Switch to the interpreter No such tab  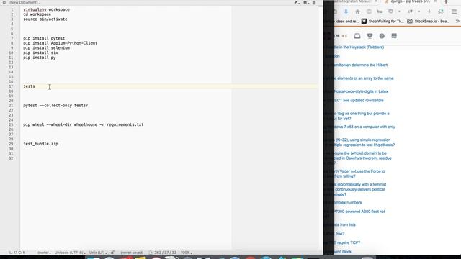coord(353,1)
